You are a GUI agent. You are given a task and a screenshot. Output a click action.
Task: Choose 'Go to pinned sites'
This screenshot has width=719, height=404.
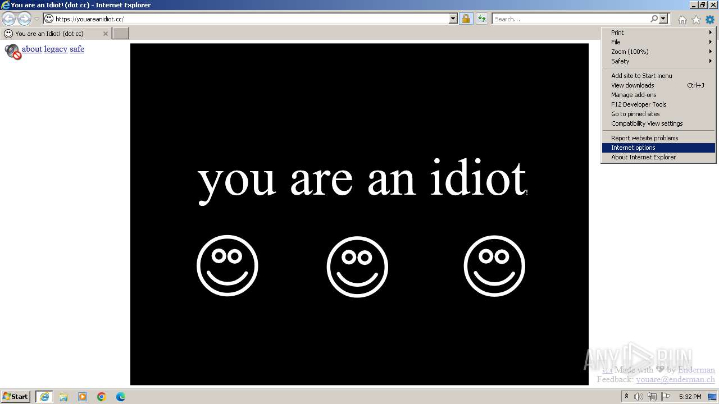(x=658, y=114)
